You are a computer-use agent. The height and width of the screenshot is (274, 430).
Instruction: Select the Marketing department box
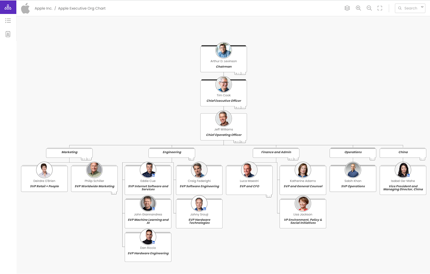(69, 153)
